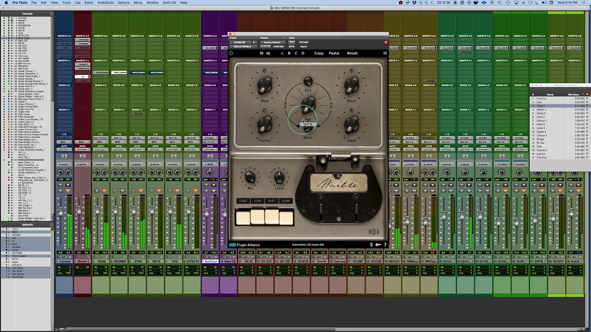Viewport: 591px width, 332px height.
Task: Toggle the switch above Locut knob
Action: [352, 110]
